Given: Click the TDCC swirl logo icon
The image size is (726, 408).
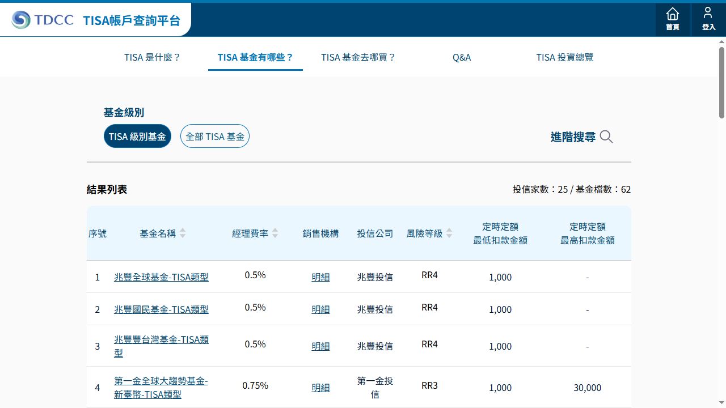Looking at the screenshot, I should coord(21,20).
